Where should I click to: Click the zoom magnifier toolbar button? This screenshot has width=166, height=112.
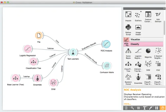pyautogui.click(x=132, y=108)
